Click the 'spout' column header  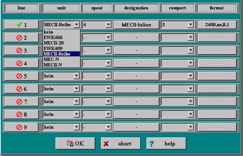point(97,8)
